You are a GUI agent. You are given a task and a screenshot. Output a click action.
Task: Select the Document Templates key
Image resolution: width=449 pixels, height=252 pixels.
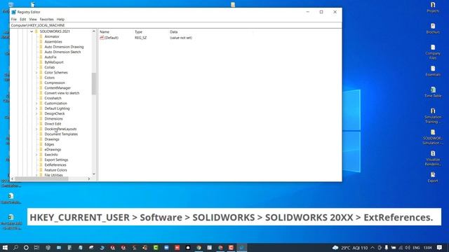(61, 134)
